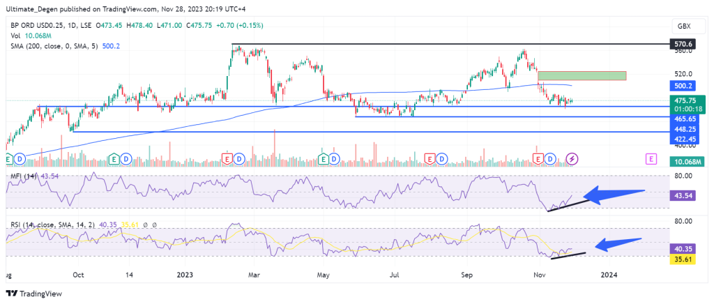This screenshot has height=304, width=714.
Task: Click the 465.65 blue line price label
Action: [x=683, y=119]
